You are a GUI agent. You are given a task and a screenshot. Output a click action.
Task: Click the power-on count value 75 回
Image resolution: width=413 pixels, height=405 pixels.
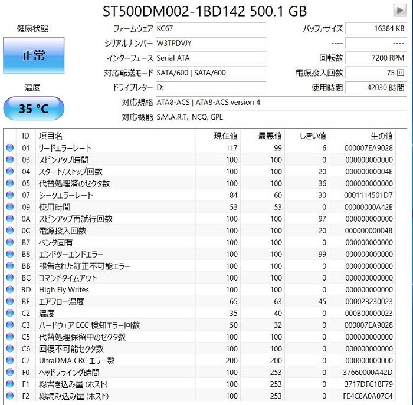coord(376,73)
